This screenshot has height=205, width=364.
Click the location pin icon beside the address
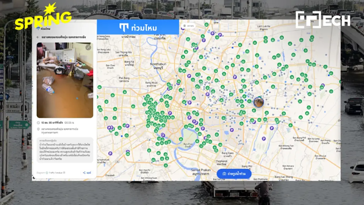click(x=38, y=129)
